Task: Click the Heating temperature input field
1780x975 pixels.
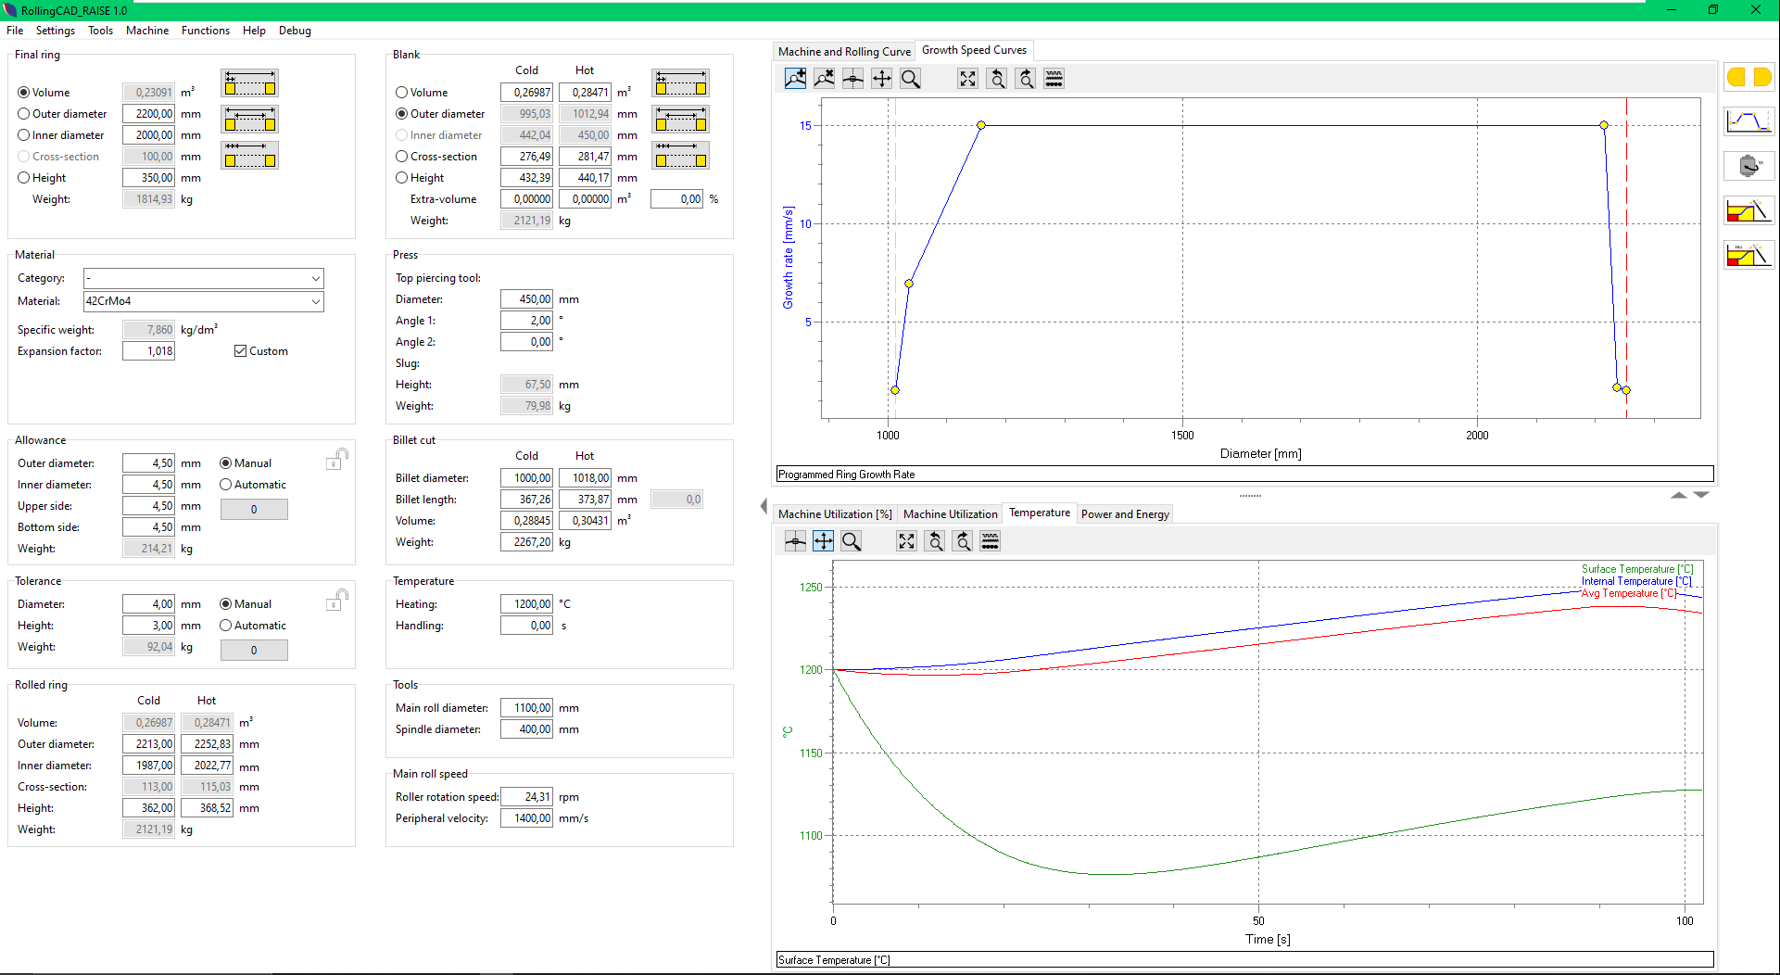Action: (526, 604)
